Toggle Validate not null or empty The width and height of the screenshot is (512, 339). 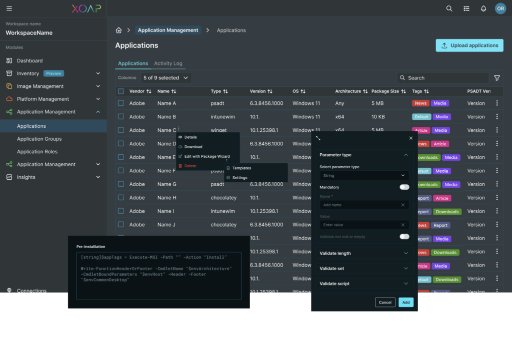(x=403, y=236)
